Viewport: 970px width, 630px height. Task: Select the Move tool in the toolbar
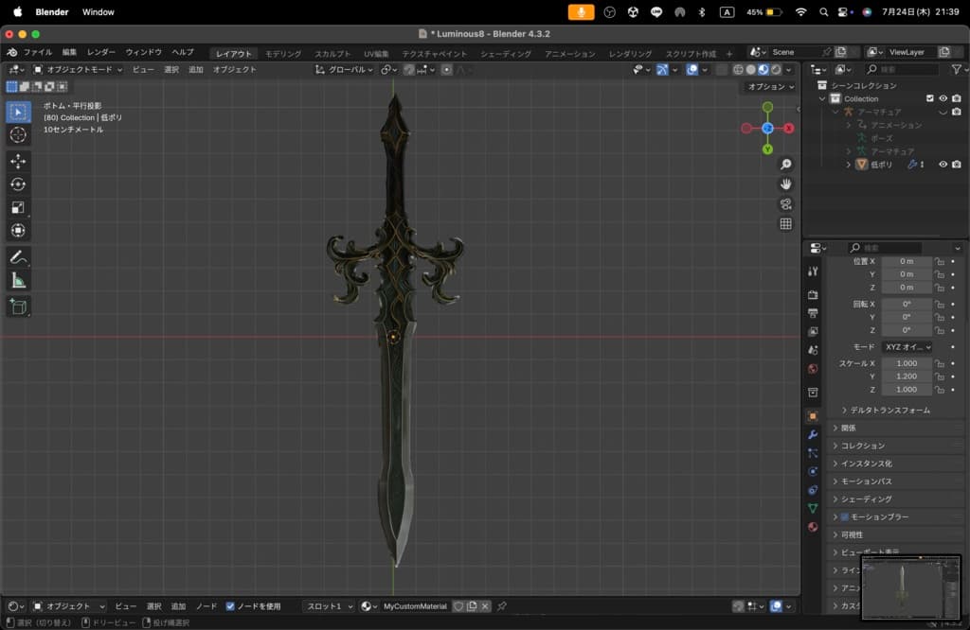point(18,161)
